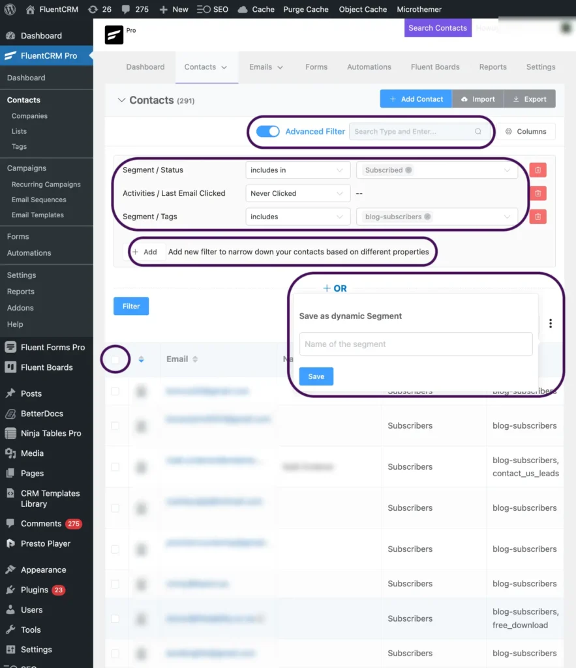
Task: Click the Export button
Action: (530, 99)
